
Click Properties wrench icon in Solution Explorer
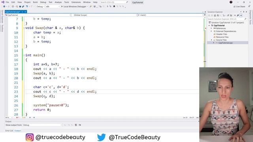coord(238,15)
